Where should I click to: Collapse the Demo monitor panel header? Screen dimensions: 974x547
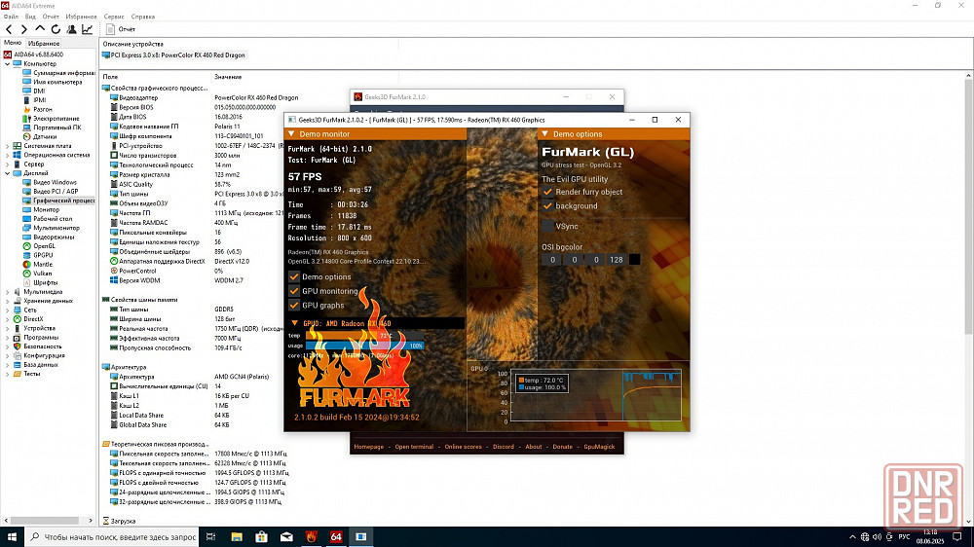[375, 134]
